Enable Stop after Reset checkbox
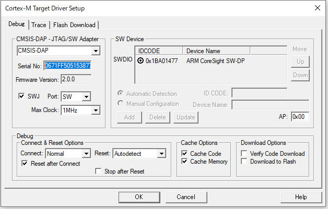This screenshot has height=209, width=328. click(98, 171)
